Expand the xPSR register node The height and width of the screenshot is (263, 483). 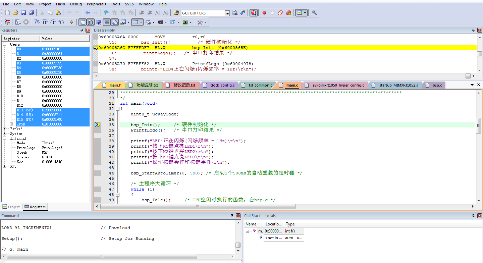pos(11,124)
